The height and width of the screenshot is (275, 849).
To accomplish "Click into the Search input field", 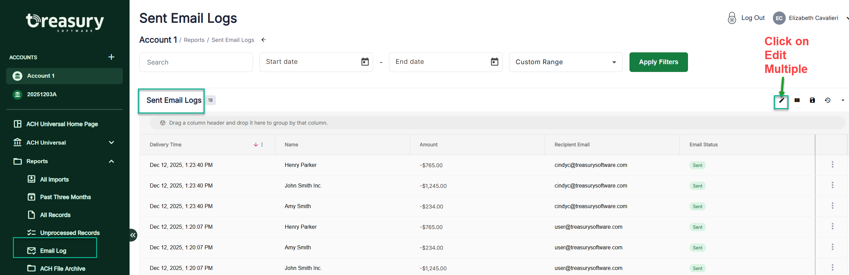I will [196, 62].
